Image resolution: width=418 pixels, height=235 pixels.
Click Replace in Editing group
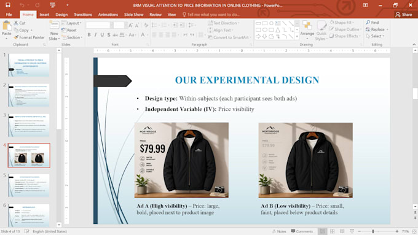tap(377, 29)
